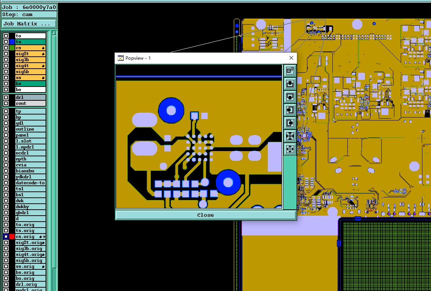This screenshot has height=291, width=431.
Task: Click the pan right icon in Popview
Action: pyautogui.click(x=290, y=123)
